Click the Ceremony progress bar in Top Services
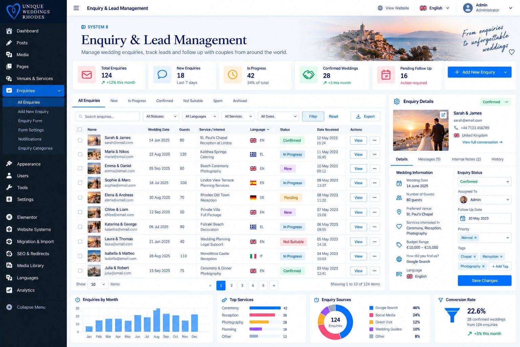The width and height of the screenshot is (520, 347). click(x=265, y=308)
